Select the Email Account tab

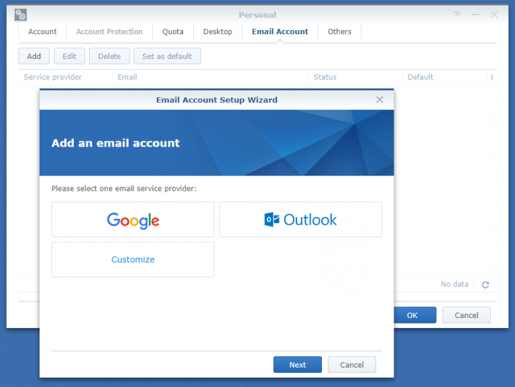pyautogui.click(x=280, y=32)
